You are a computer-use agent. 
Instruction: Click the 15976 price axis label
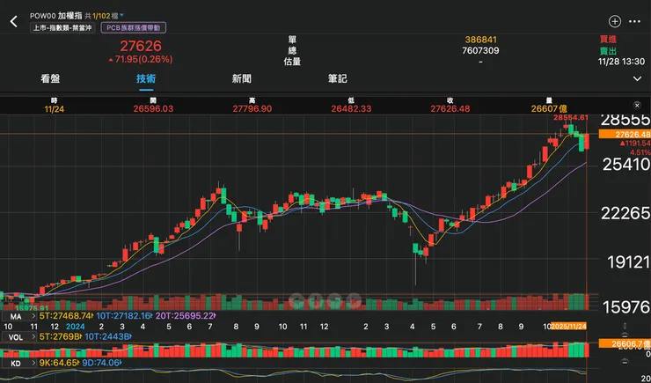click(x=626, y=307)
